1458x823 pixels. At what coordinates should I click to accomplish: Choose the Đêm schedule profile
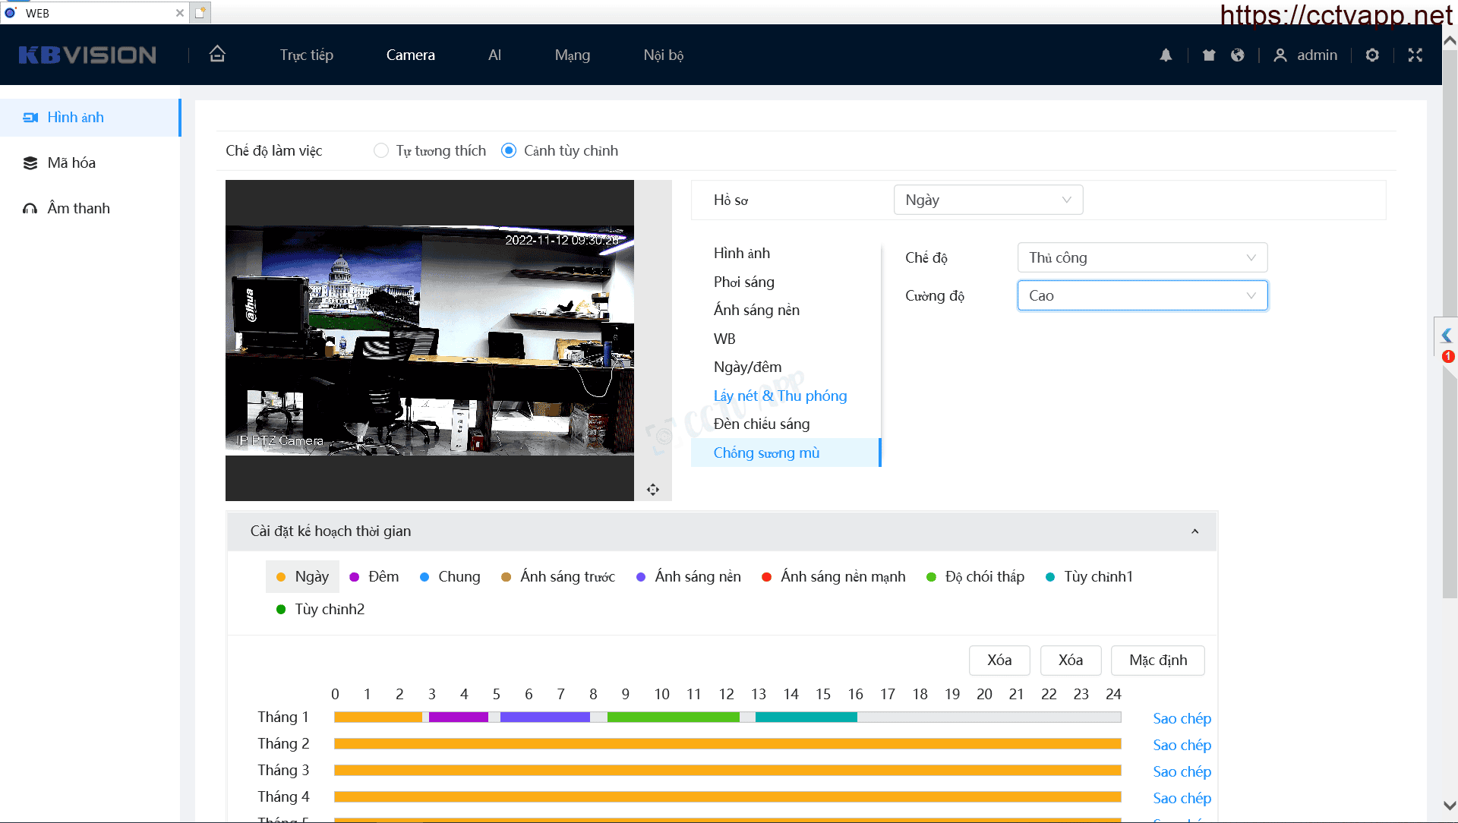[374, 577]
